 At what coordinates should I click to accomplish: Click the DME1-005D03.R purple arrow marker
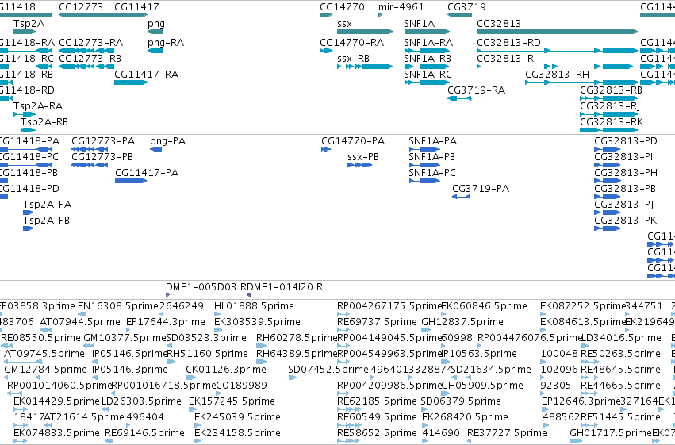pyautogui.click(x=167, y=295)
